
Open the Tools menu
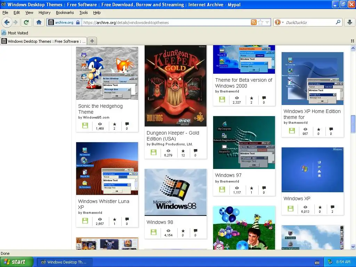tap(83, 13)
